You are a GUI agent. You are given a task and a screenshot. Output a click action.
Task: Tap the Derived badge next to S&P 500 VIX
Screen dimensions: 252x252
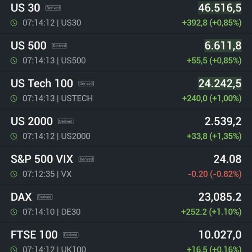tap(86, 159)
